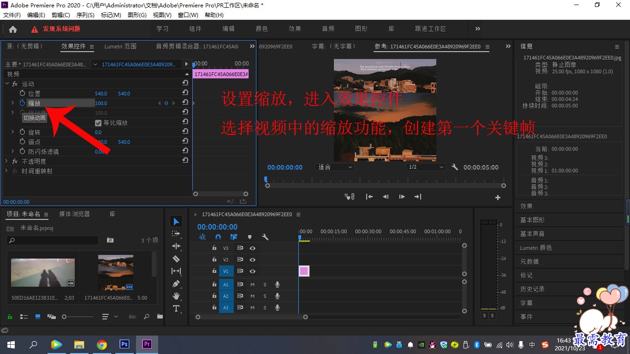Click the find-in-bin search folder icon
630x354 pixels.
coord(110,240)
